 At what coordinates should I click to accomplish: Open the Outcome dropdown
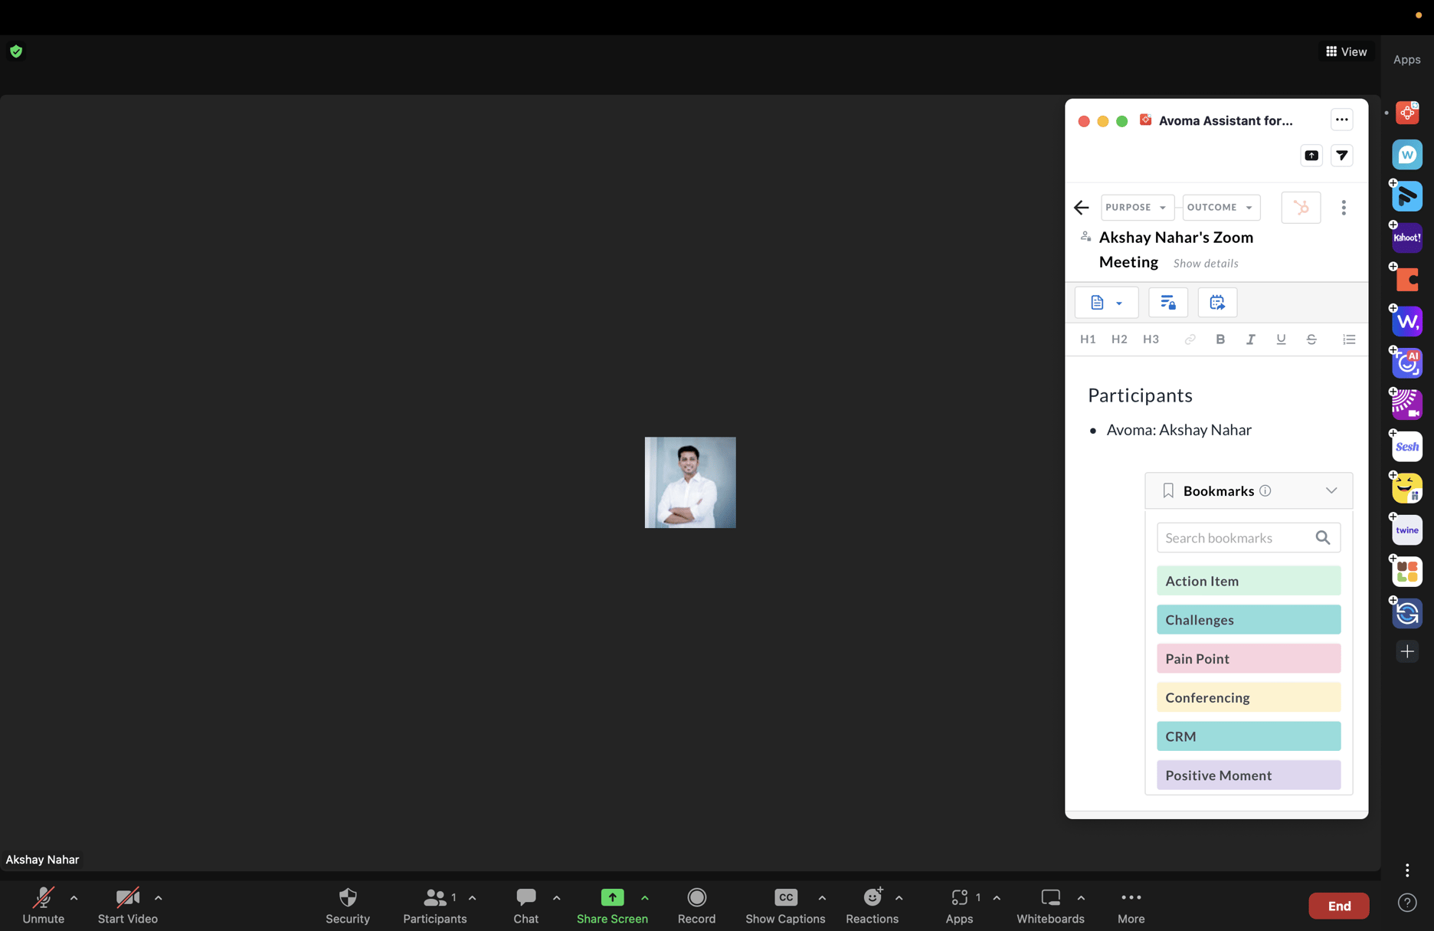pyautogui.click(x=1220, y=207)
